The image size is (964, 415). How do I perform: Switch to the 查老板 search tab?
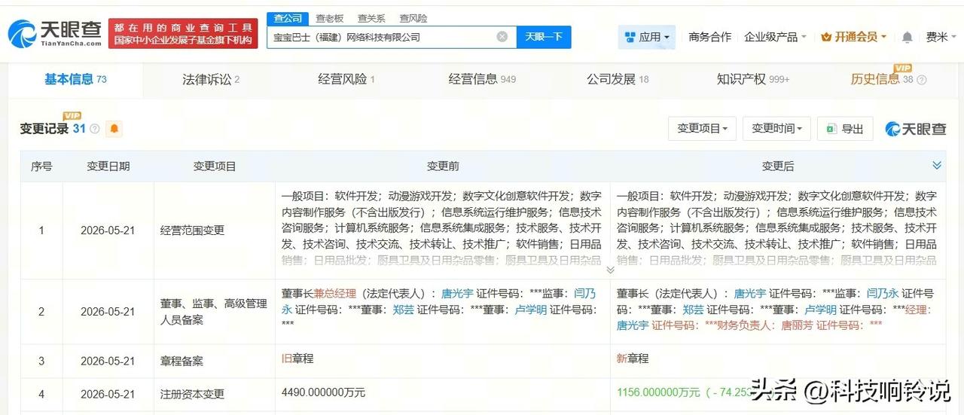[x=329, y=18]
